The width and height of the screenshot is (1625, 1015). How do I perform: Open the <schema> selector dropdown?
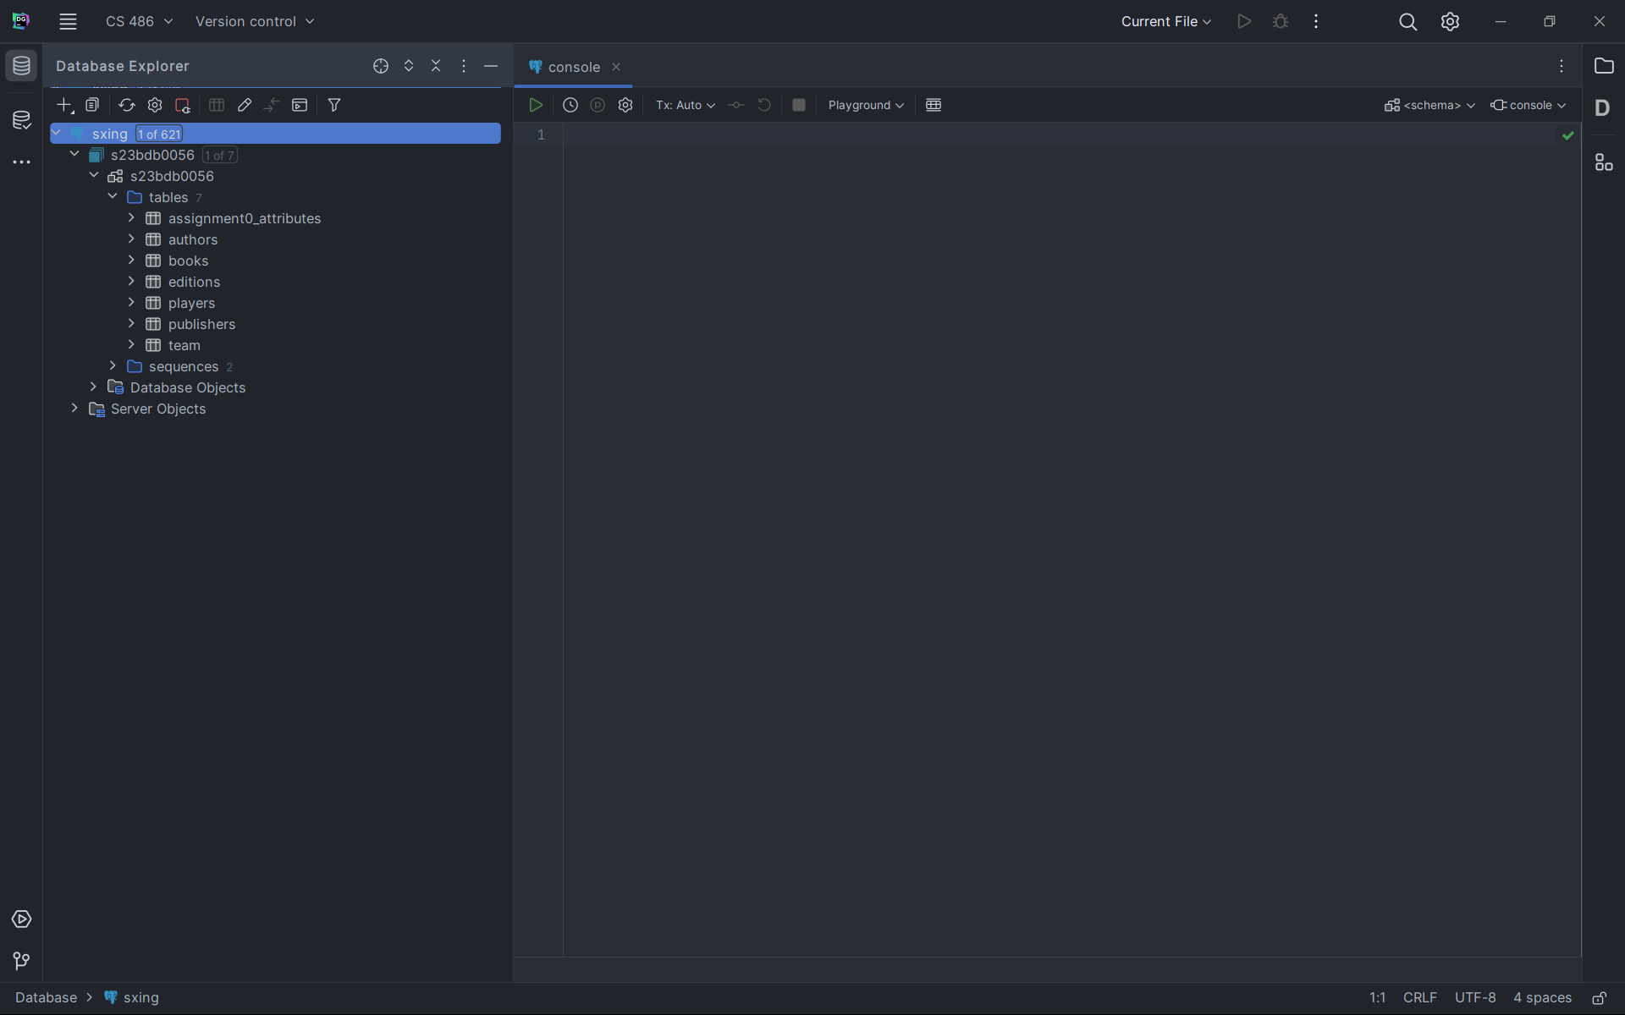click(1429, 105)
